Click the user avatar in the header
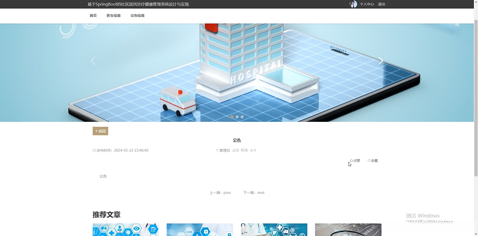Viewport: 478px width, 236px height. click(x=353, y=4)
